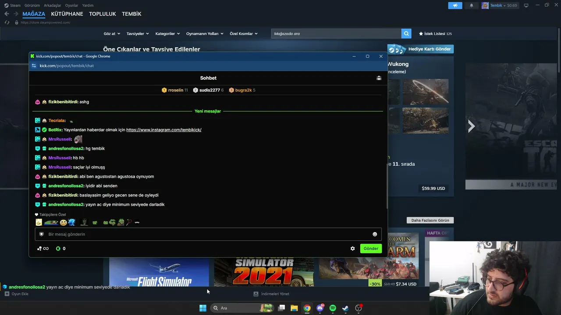561x315 pixels.
Task: Select the MAĞAZA tab
Action: click(34, 14)
